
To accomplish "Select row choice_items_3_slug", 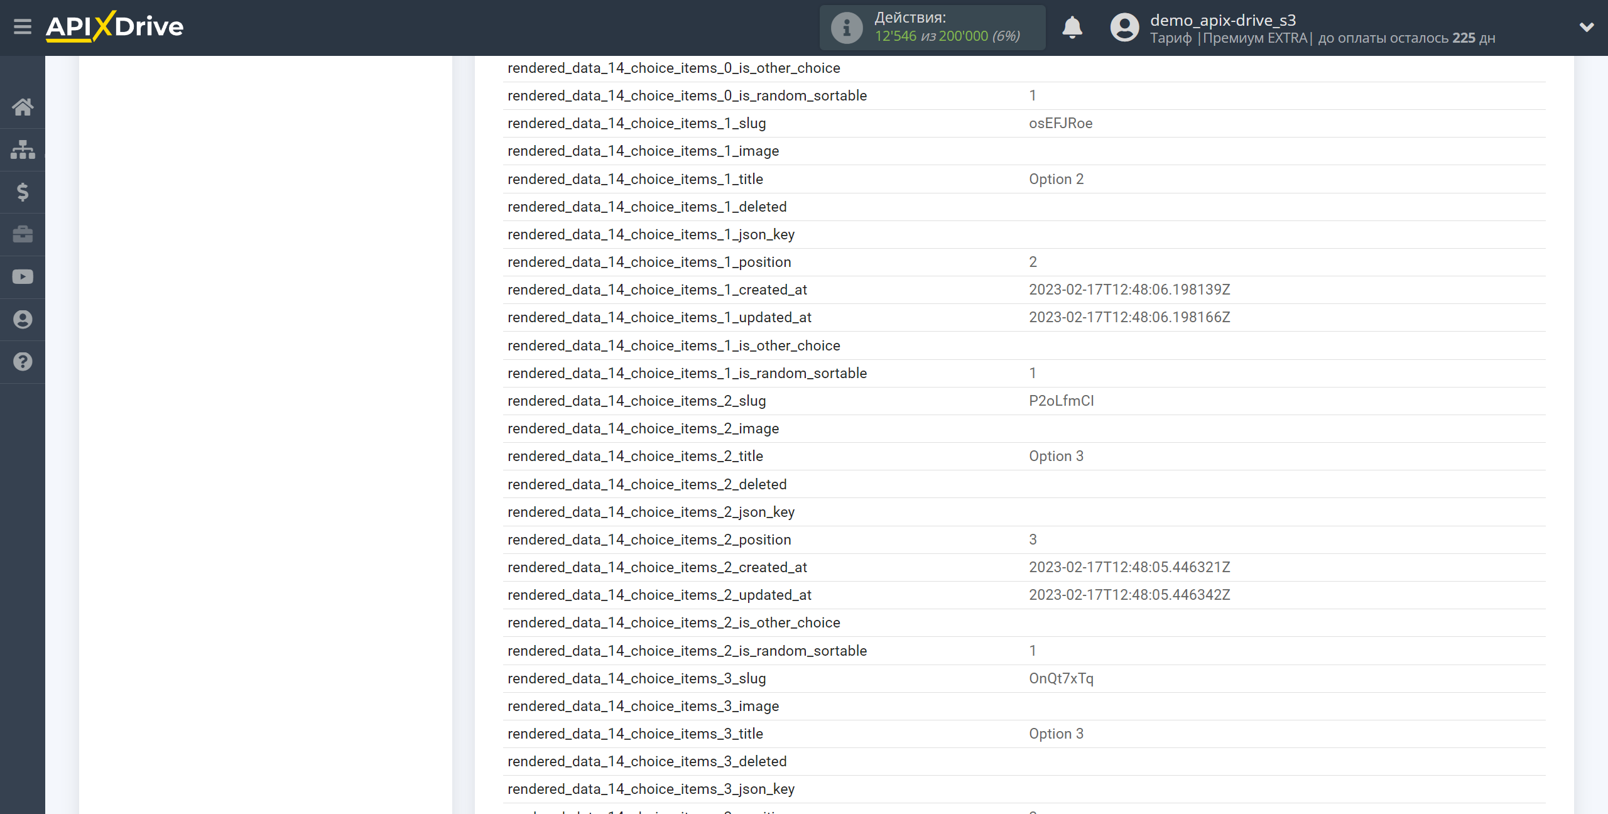I will coord(1024,678).
